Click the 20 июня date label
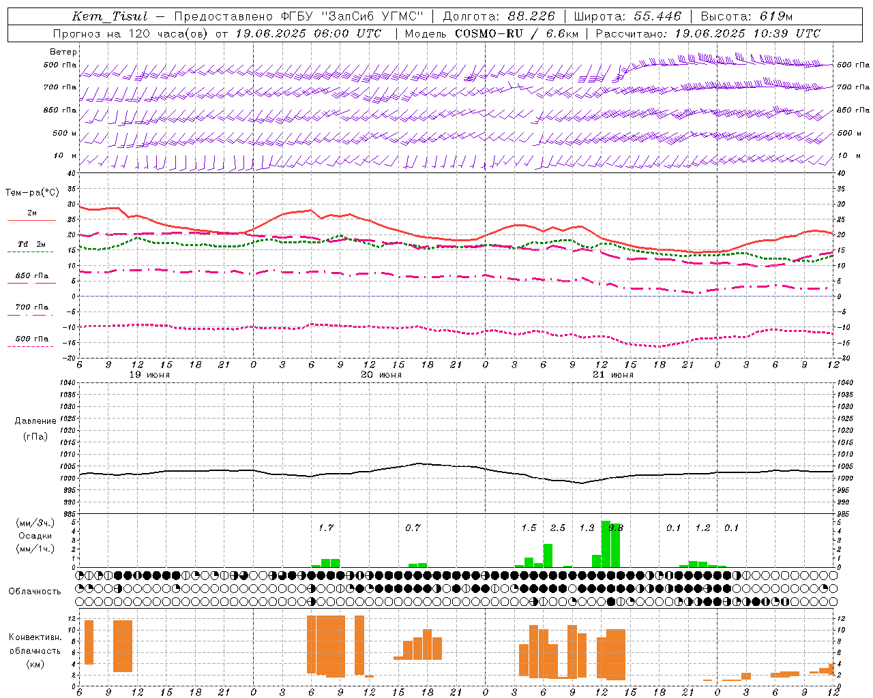873x698 pixels. point(381,375)
